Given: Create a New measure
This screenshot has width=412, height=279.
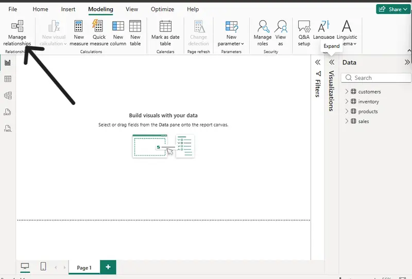Looking at the screenshot, I should tap(79, 33).
